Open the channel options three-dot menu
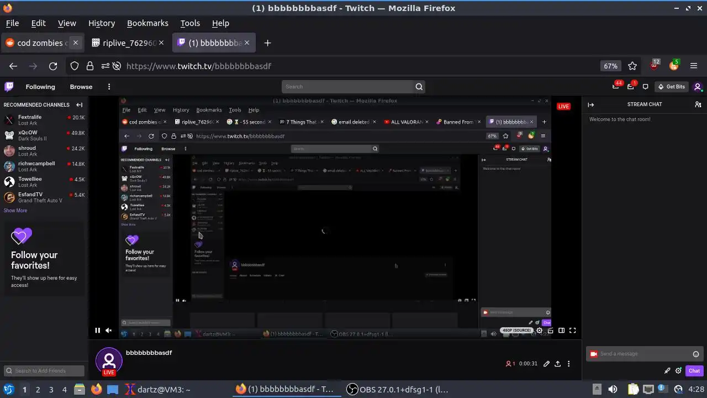This screenshot has height=398, width=707. pos(568,364)
